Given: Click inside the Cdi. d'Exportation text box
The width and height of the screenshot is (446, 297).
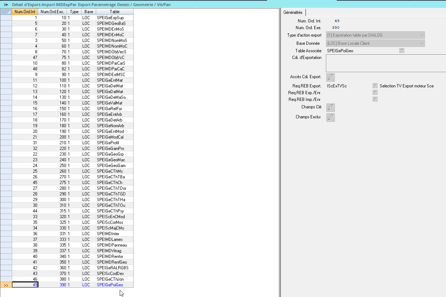Looking at the screenshot, I should click(385, 64).
